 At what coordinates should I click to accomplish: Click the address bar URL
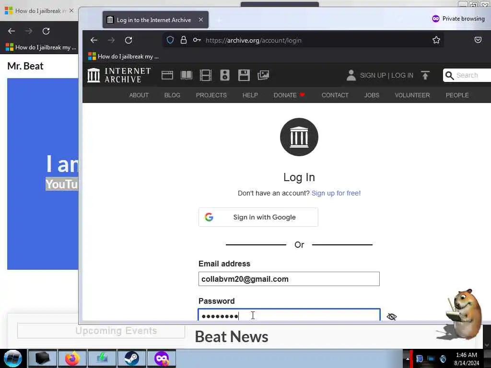(x=253, y=40)
